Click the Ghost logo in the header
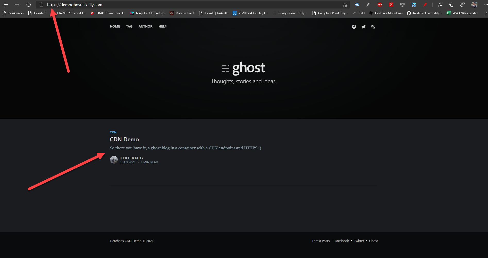 [x=243, y=68]
